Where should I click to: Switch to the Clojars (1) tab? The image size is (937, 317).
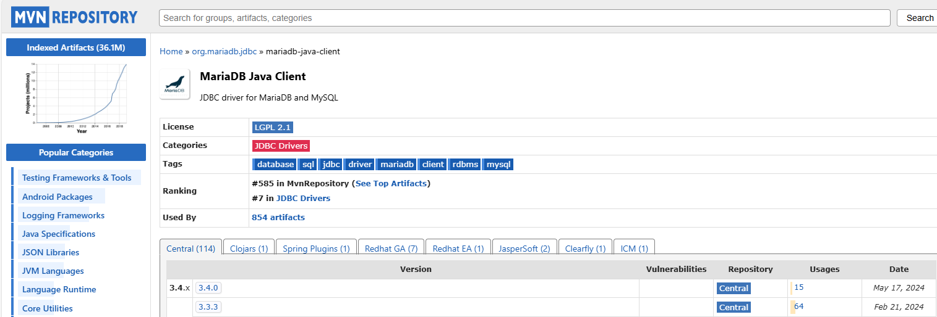249,249
